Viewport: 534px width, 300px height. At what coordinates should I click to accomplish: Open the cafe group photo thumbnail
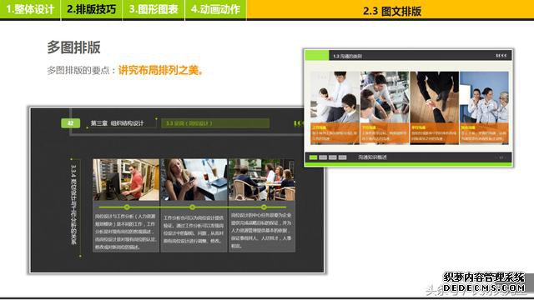click(262, 180)
